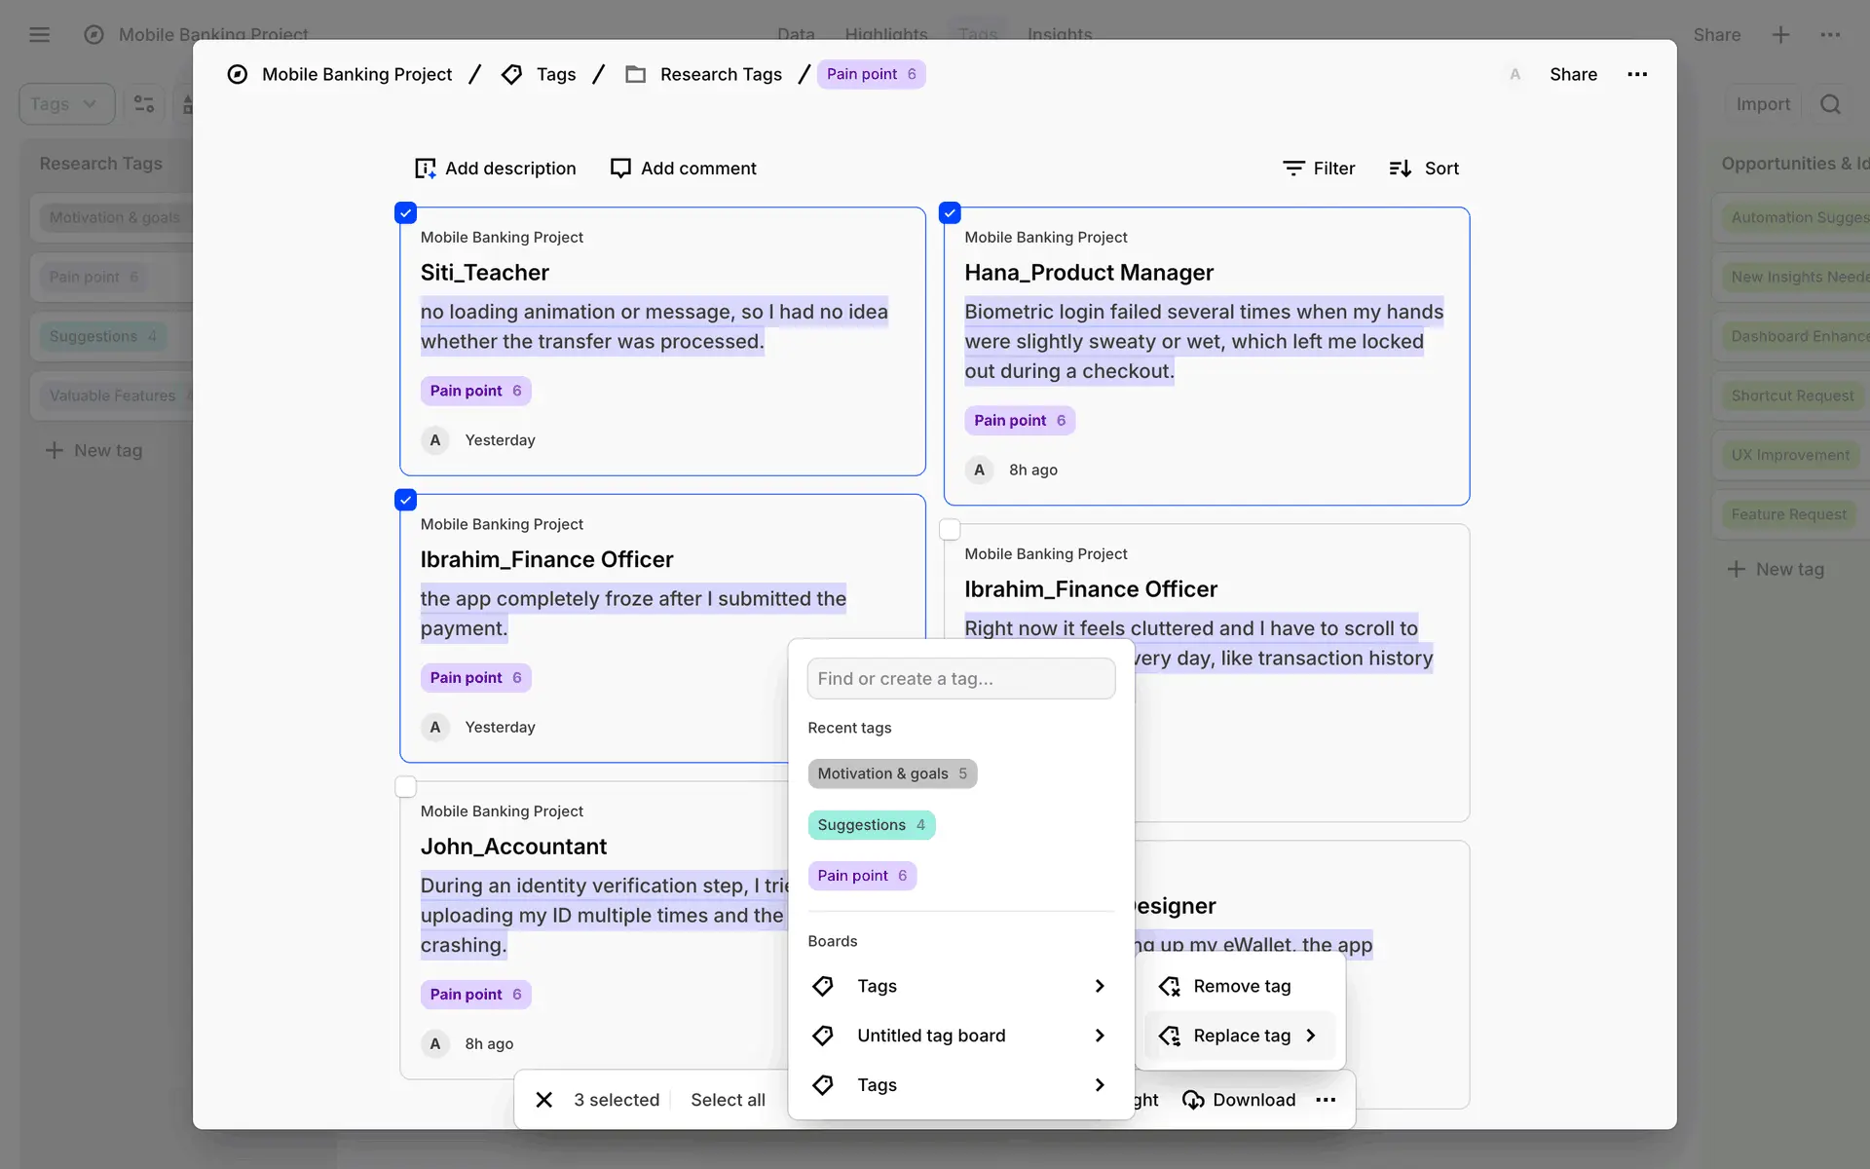Expand the Untitled tag board submenu
Screen dimensions: 1870x1169
[1099, 1036]
